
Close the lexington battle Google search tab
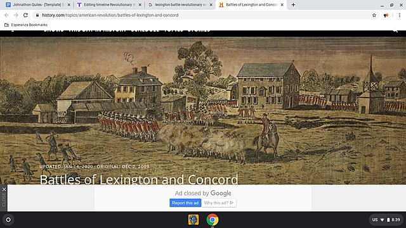point(211,4)
